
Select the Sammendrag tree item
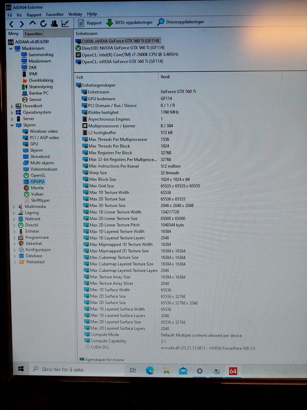click(x=37, y=55)
